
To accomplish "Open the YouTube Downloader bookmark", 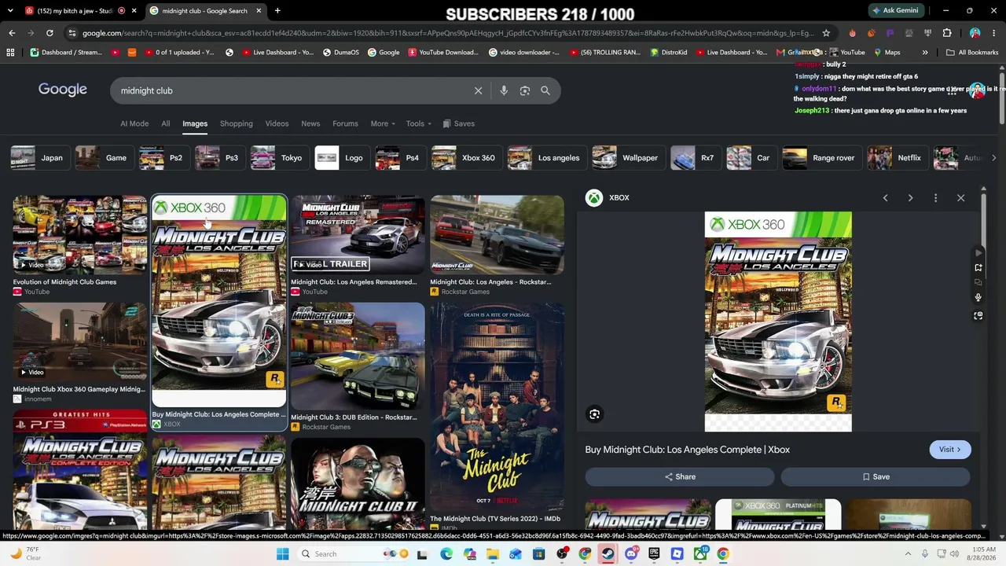I will pos(442,53).
